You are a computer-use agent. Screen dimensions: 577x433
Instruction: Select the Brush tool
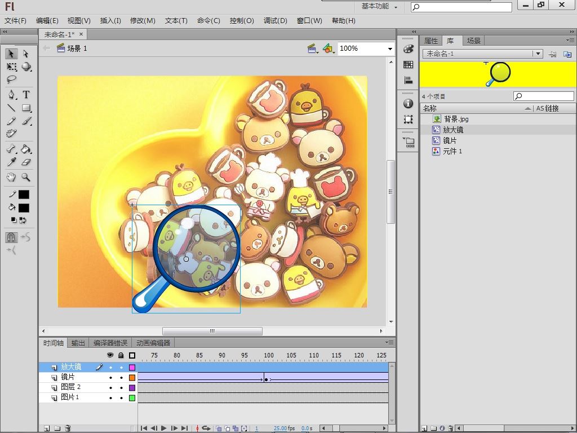tap(26, 121)
